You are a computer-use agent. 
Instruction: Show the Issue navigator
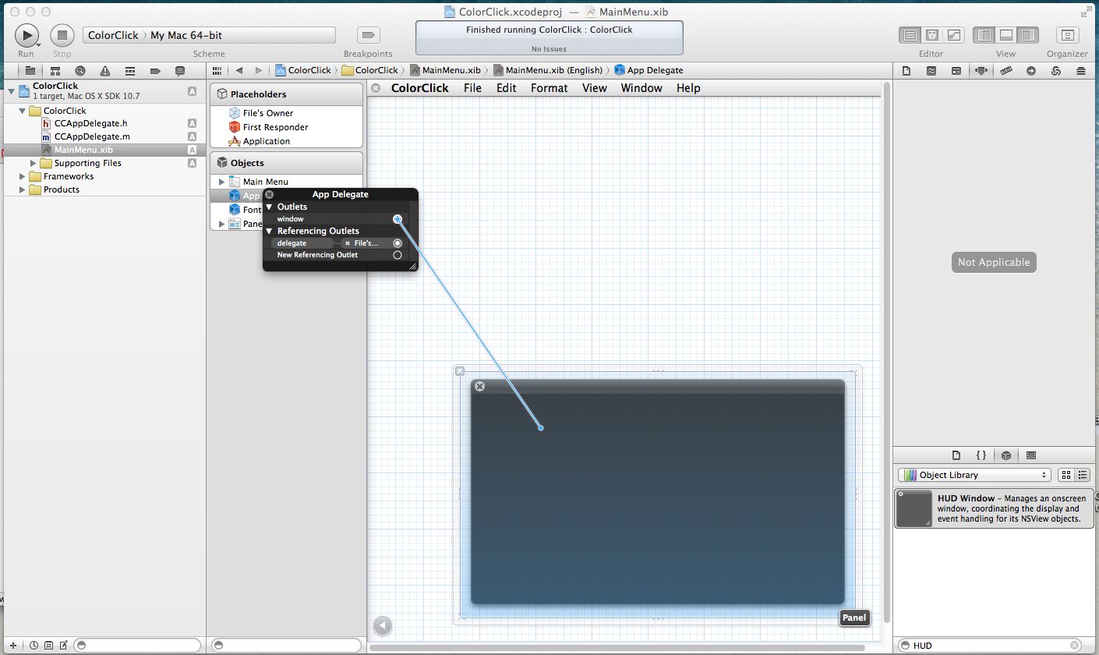click(x=104, y=70)
